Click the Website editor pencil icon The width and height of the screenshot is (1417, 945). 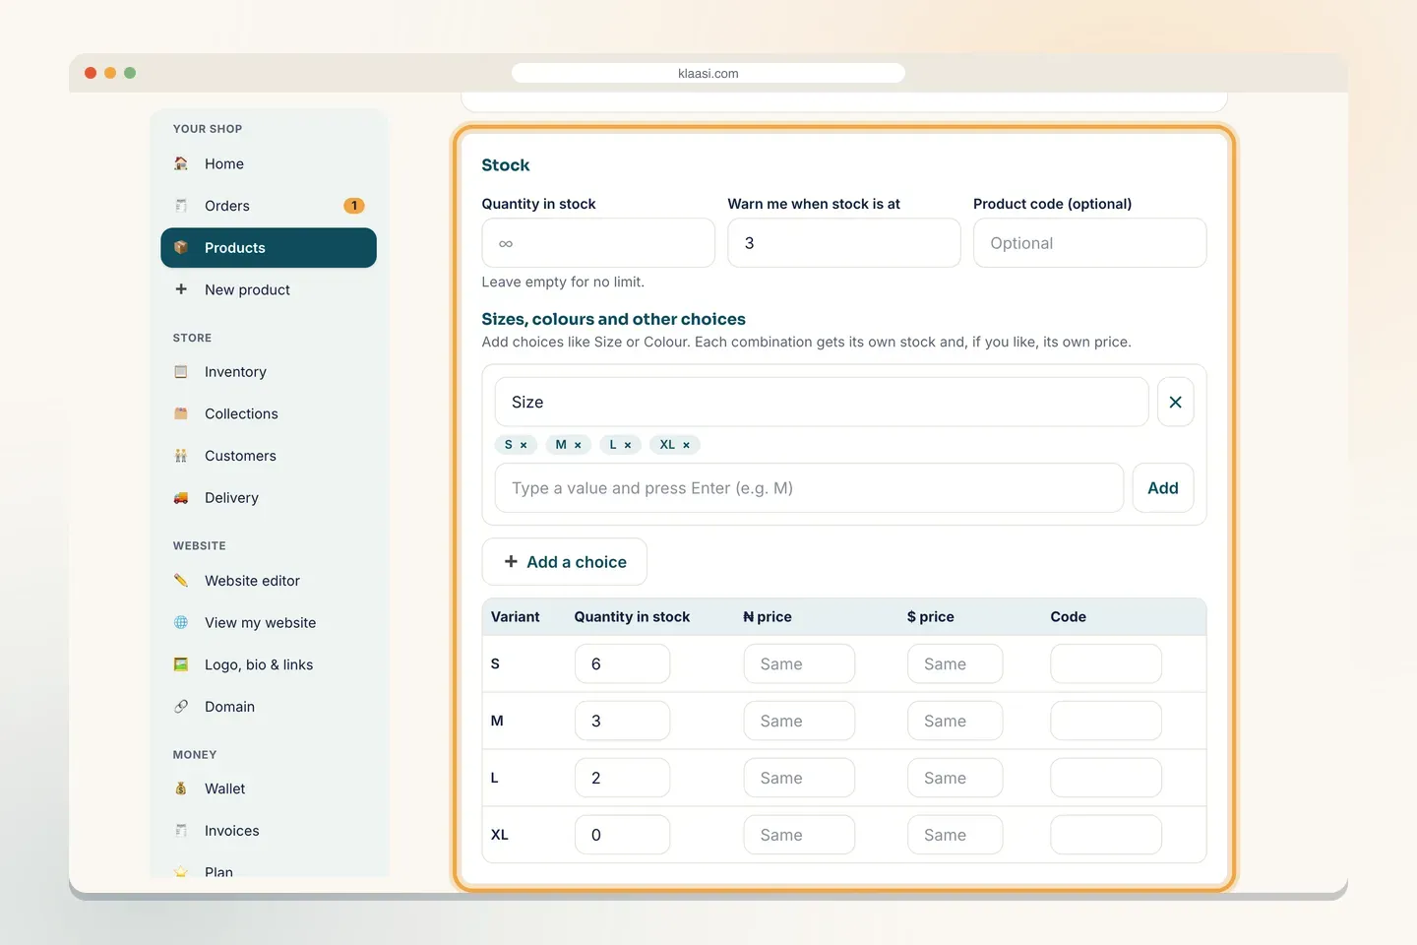click(x=181, y=581)
